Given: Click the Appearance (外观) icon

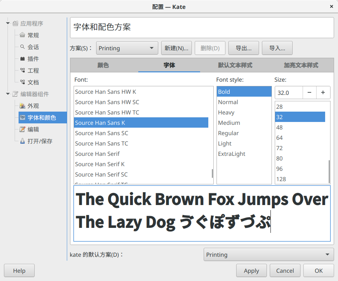Looking at the screenshot, I should coord(23,106).
